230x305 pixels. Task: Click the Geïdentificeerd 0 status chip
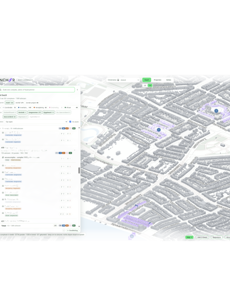click(x=10, y=113)
